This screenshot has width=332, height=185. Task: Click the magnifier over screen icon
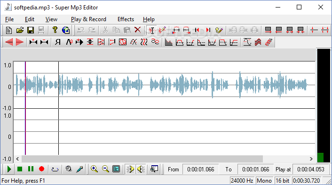[x=154, y=169]
